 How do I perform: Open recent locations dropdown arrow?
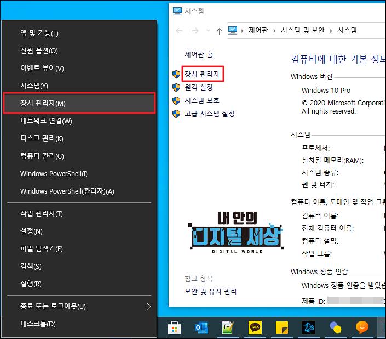[x=208, y=31]
